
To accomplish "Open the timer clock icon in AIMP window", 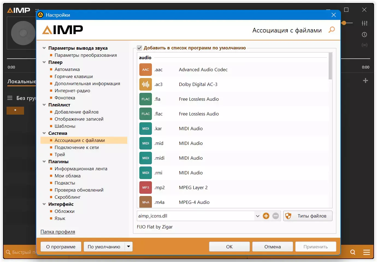I will point(364,35).
